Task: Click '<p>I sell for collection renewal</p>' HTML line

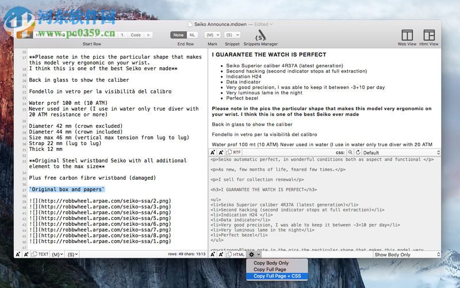Action: [x=257, y=180]
